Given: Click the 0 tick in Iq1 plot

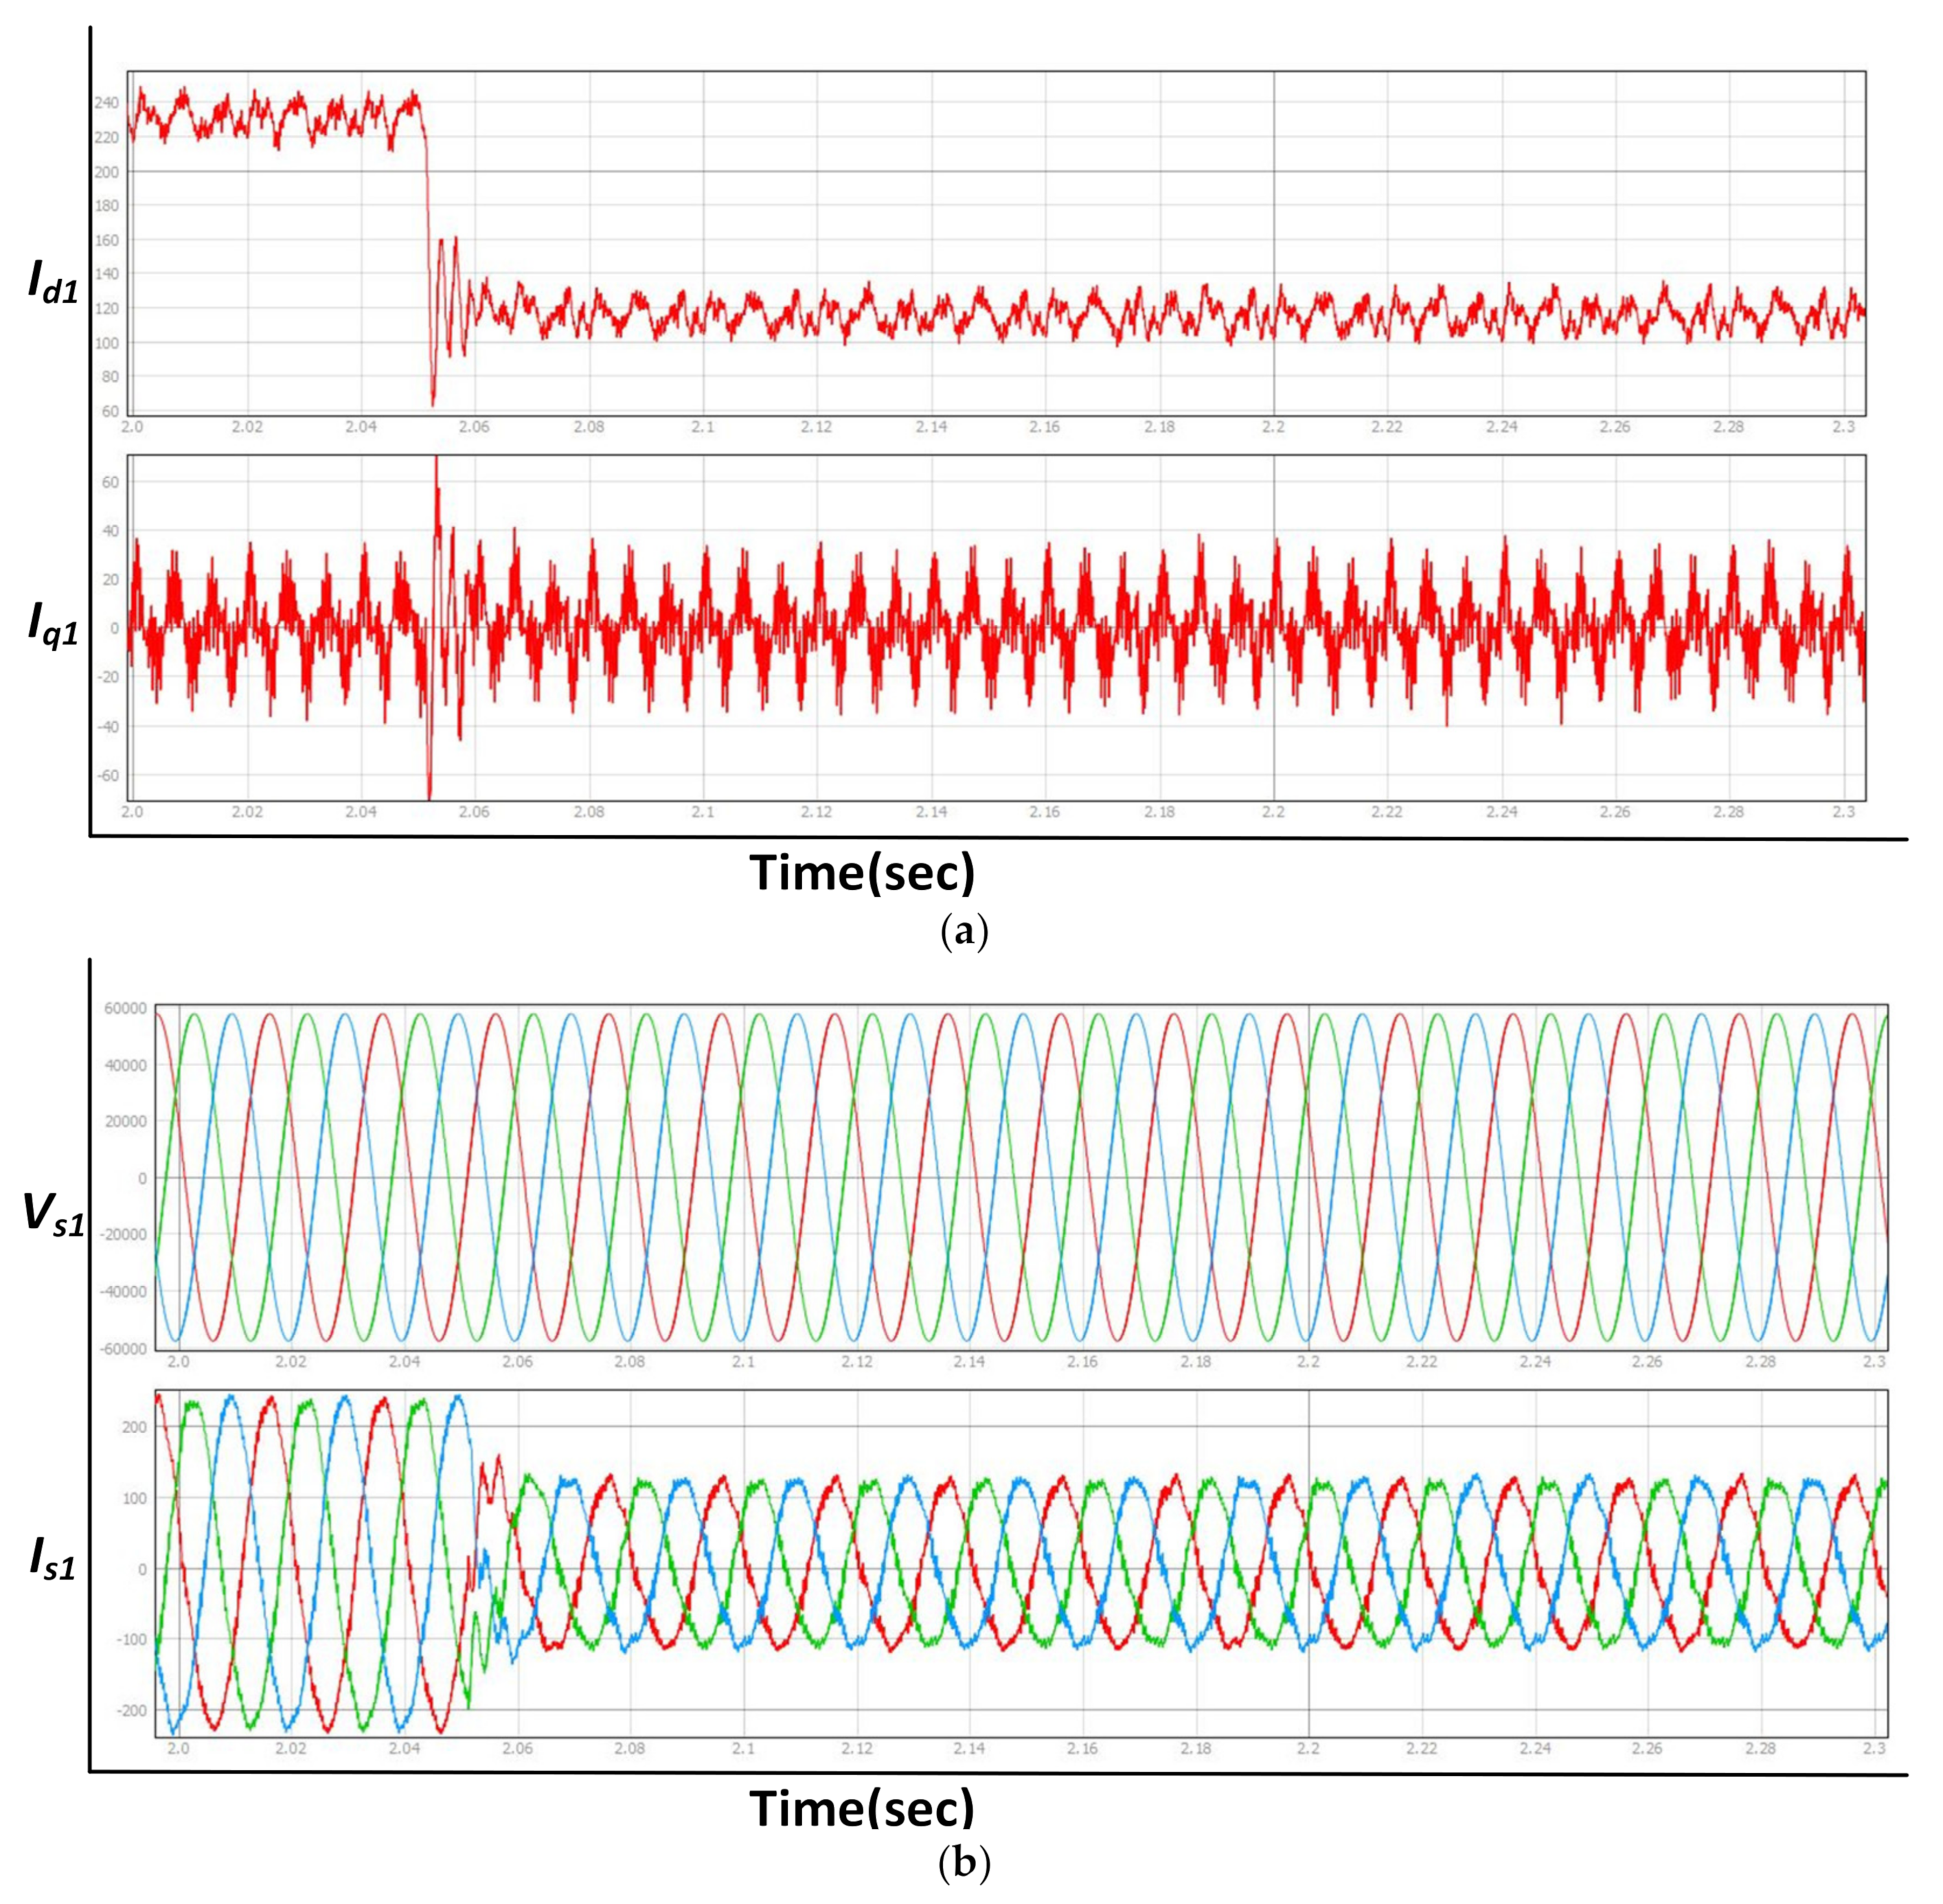Looking at the screenshot, I should tap(115, 628).
